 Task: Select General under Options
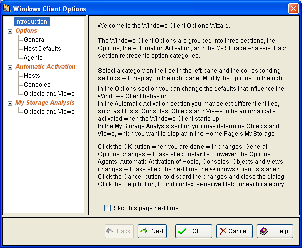click(35, 40)
